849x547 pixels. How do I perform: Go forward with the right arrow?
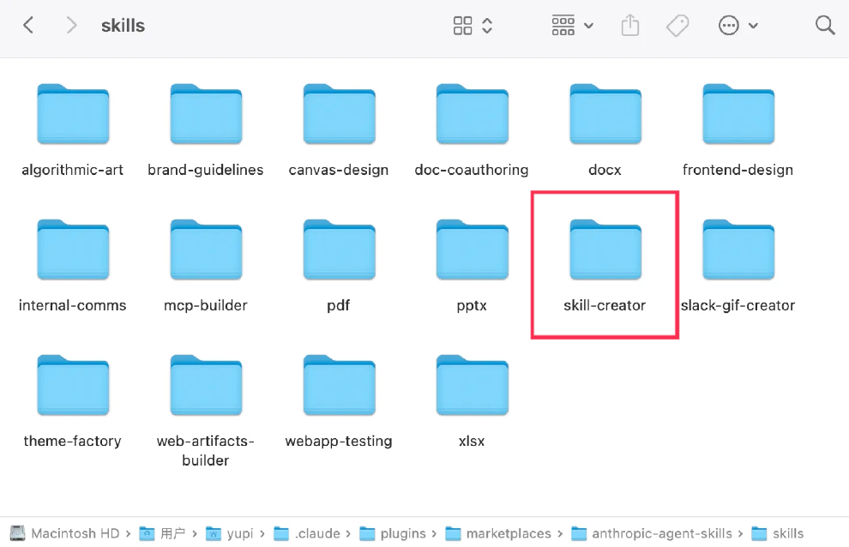[x=71, y=26]
